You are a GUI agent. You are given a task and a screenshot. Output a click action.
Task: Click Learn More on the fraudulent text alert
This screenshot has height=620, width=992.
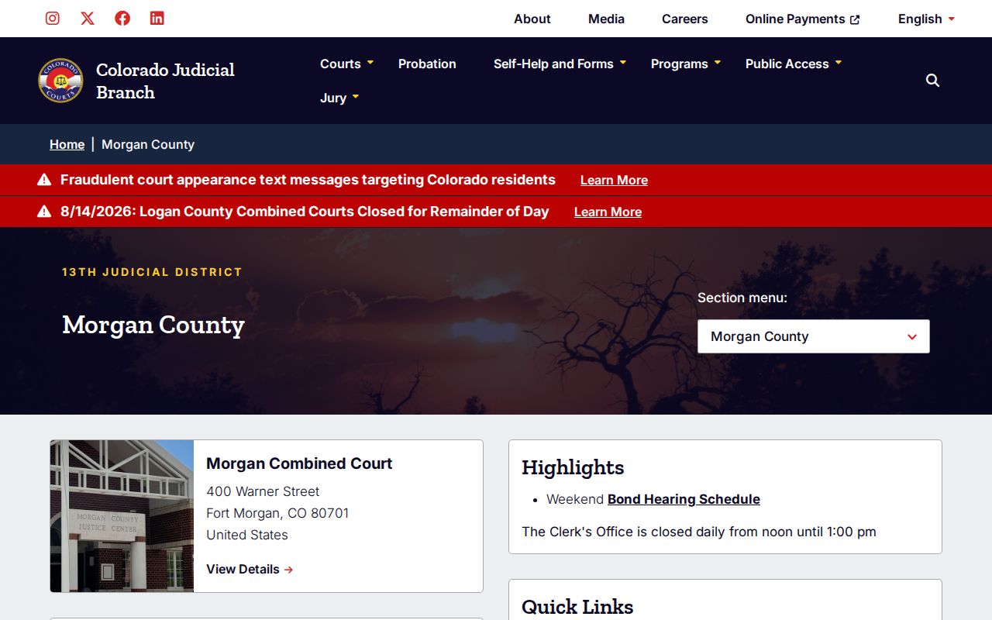point(614,180)
